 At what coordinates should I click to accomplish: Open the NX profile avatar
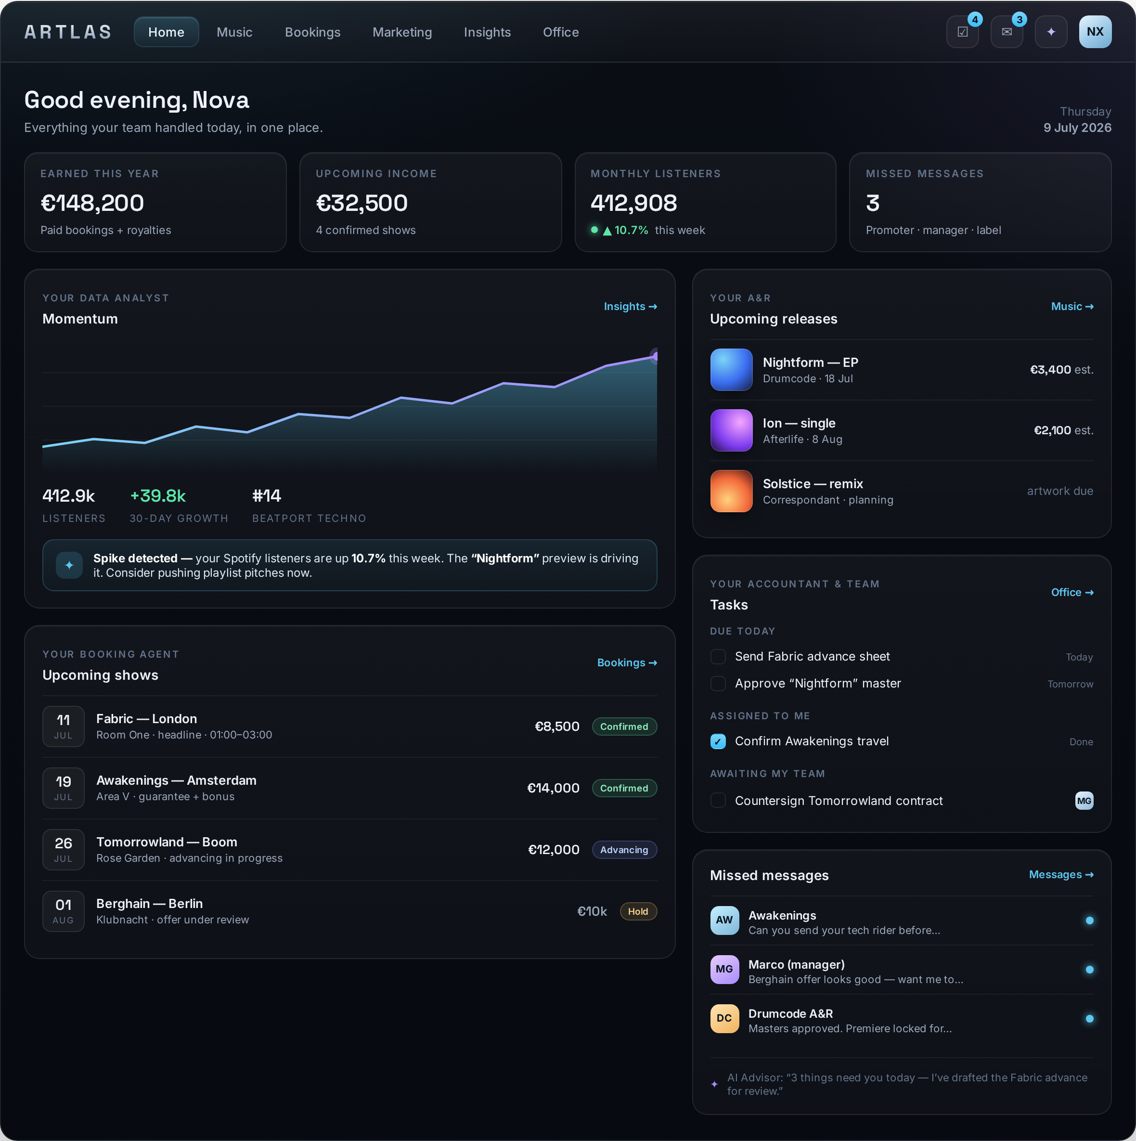(1095, 32)
